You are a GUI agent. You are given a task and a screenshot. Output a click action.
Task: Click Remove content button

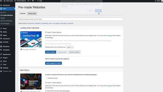tap(74, 52)
